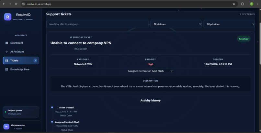The width and height of the screenshot is (261, 133).
Task: Select the Tickets sidebar item
Action: (21, 61)
